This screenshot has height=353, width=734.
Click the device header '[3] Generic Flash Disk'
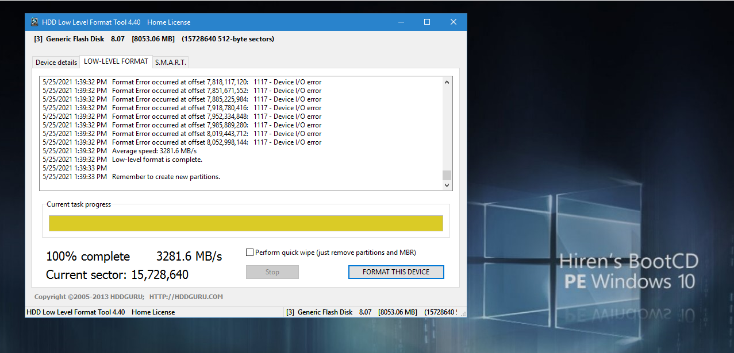tap(70, 39)
